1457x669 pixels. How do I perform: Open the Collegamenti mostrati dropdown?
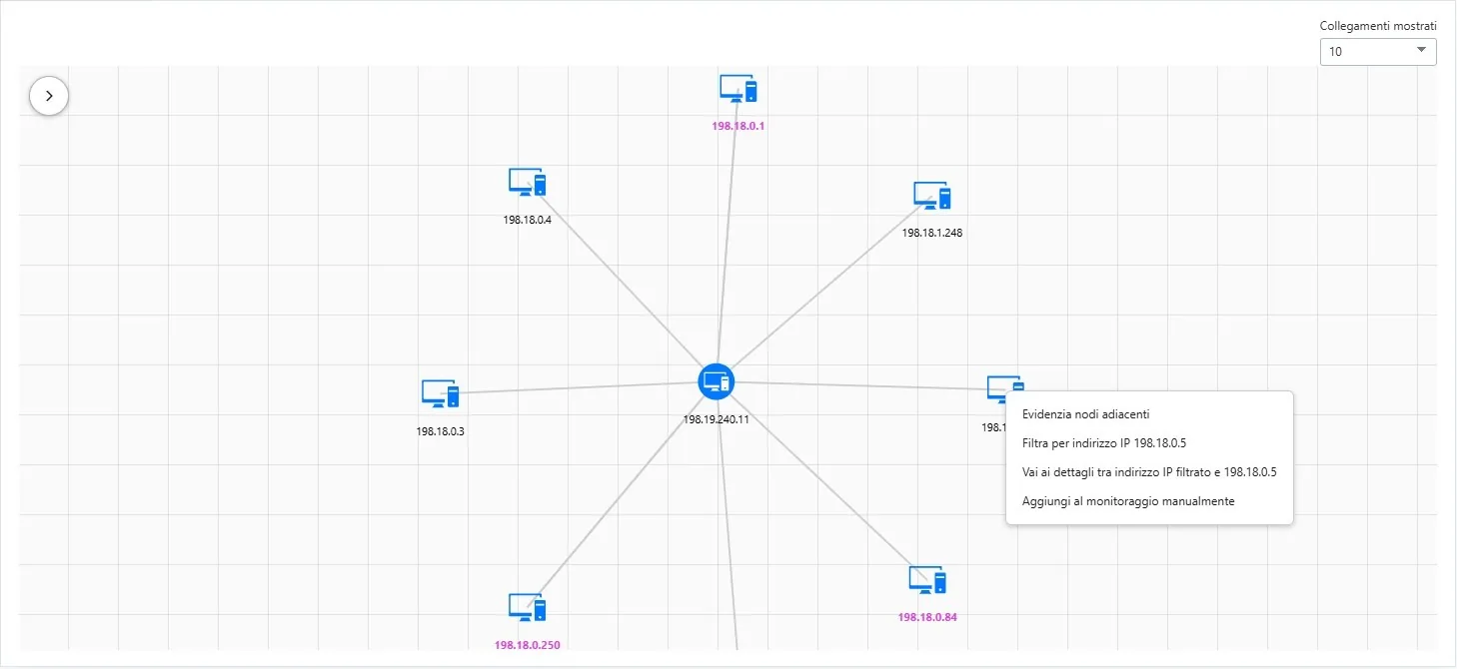click(x=1378, y=51)
